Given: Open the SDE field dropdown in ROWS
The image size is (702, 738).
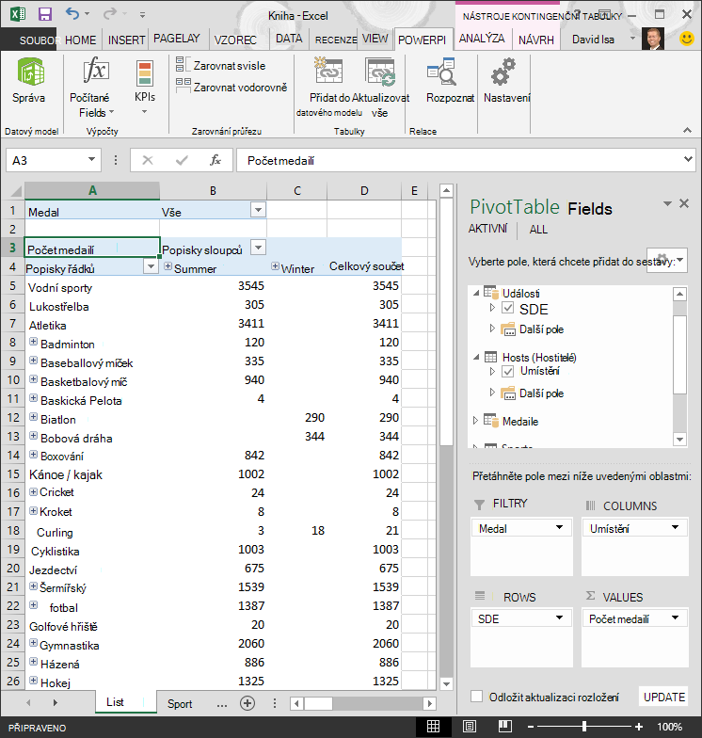Looking at the screenshot, I should pos(559,618).
